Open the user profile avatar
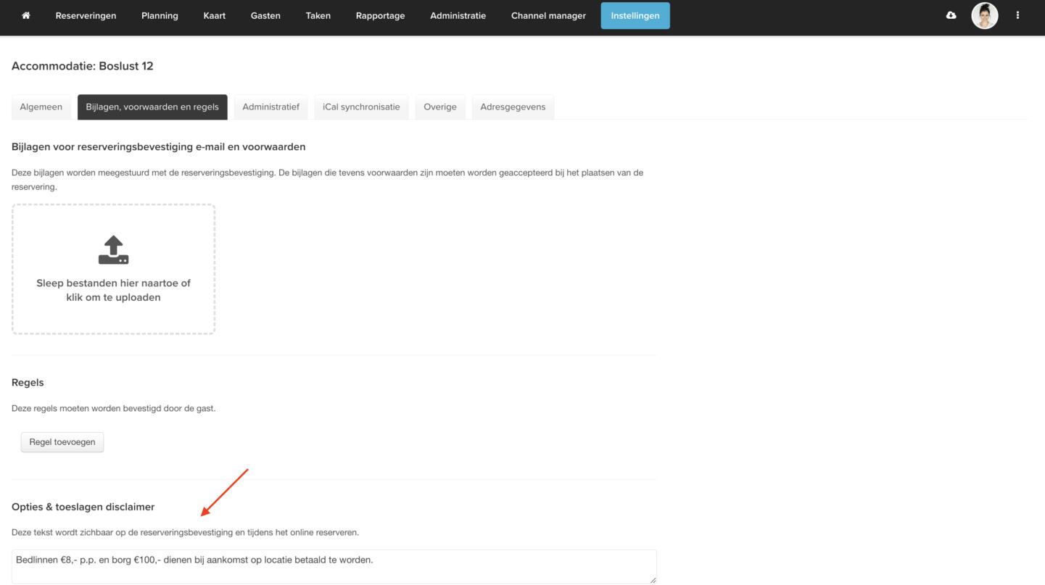 pyautogui.click(x=984, y=15)
